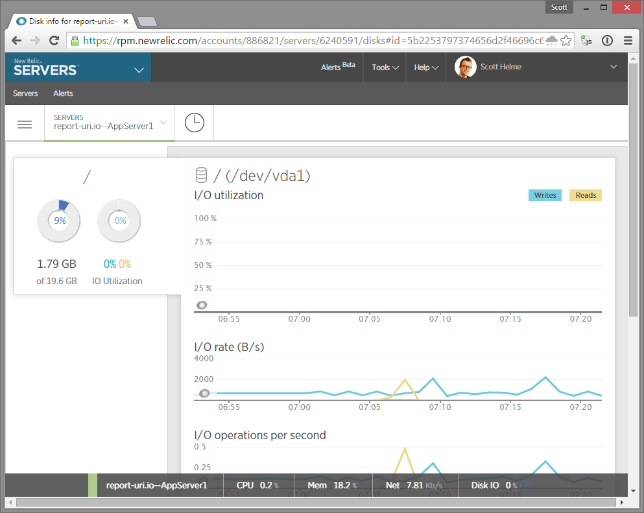
Task: Click the 0% IO utilization donut
Action: pos(119,221)
